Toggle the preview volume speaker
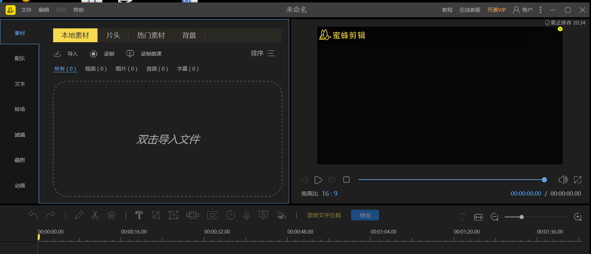Screen dimensions: 591x254 [x=563, y=180]
